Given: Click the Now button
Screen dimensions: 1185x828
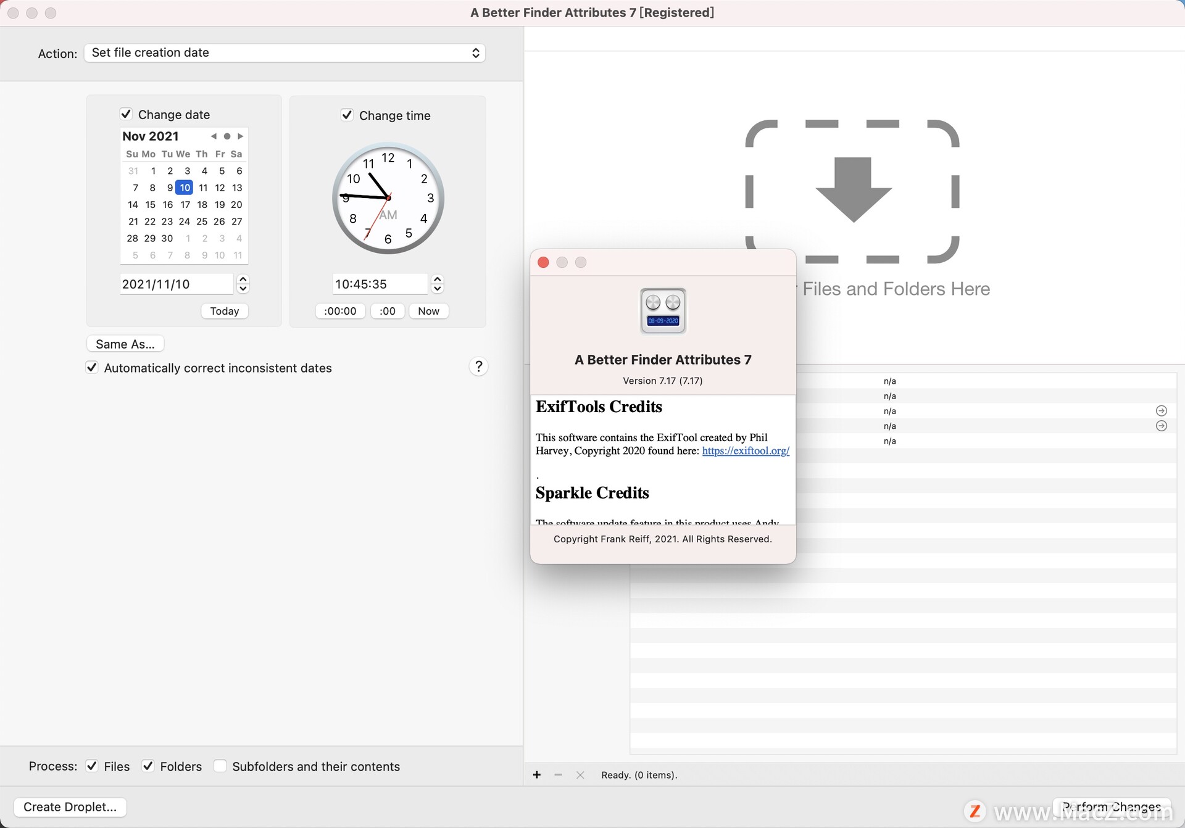Looking at the screenshot, I should point(428,311).
